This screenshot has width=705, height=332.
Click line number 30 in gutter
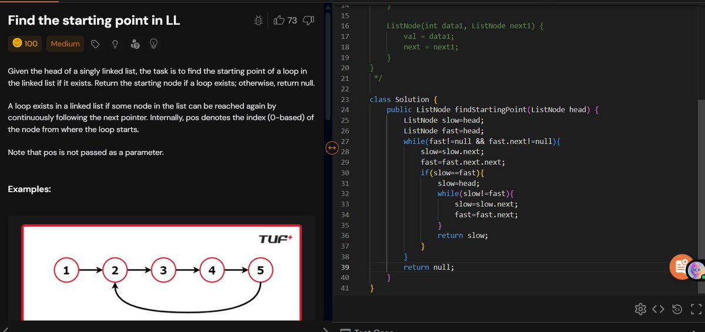345,173
